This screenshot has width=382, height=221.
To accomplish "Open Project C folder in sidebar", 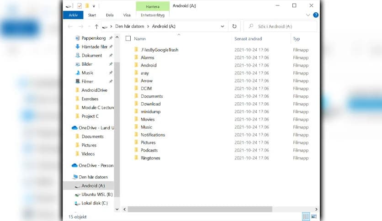I will point(90,116).
